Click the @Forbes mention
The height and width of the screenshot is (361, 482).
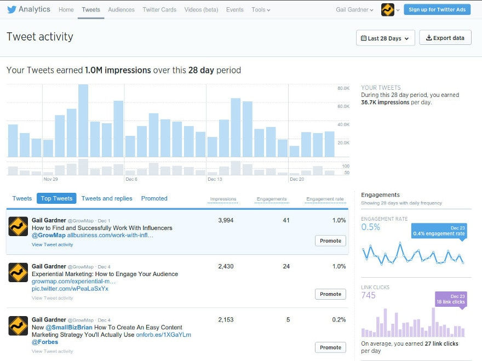pos(45,342)
